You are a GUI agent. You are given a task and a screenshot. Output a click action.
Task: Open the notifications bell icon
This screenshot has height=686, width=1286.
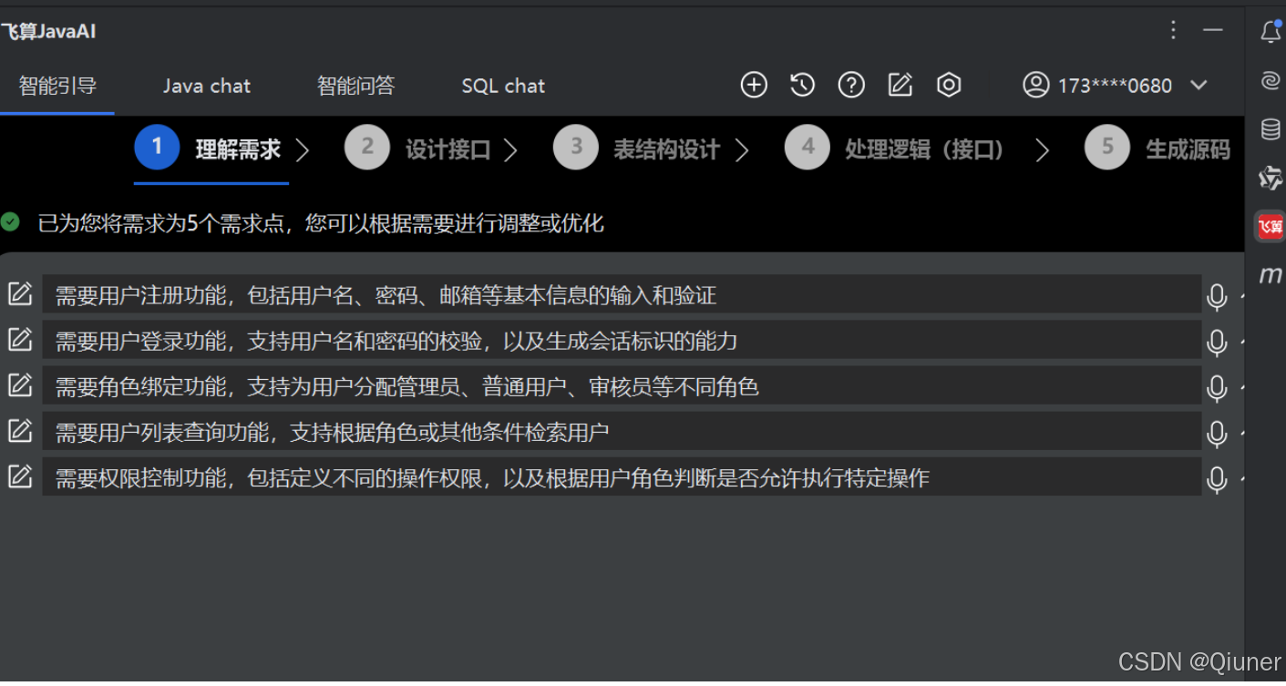pos(1271,32)
